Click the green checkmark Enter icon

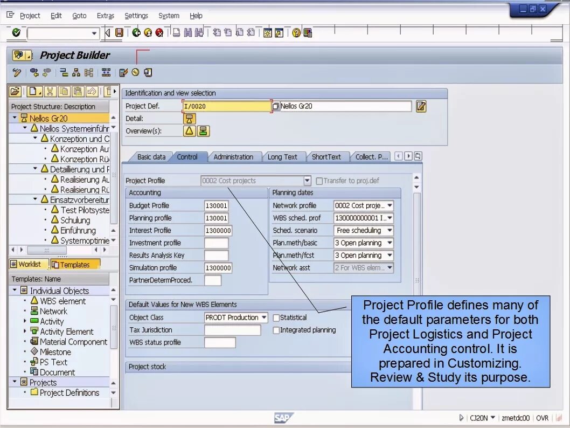click(x=16, y=33)
